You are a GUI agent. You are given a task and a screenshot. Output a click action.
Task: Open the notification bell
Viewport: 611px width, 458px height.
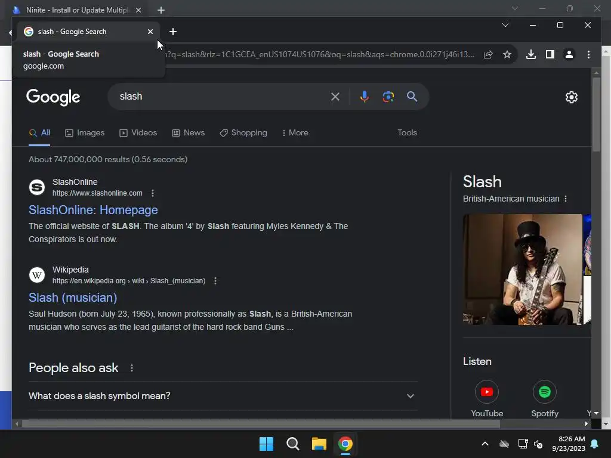click(x=595, y=444)
